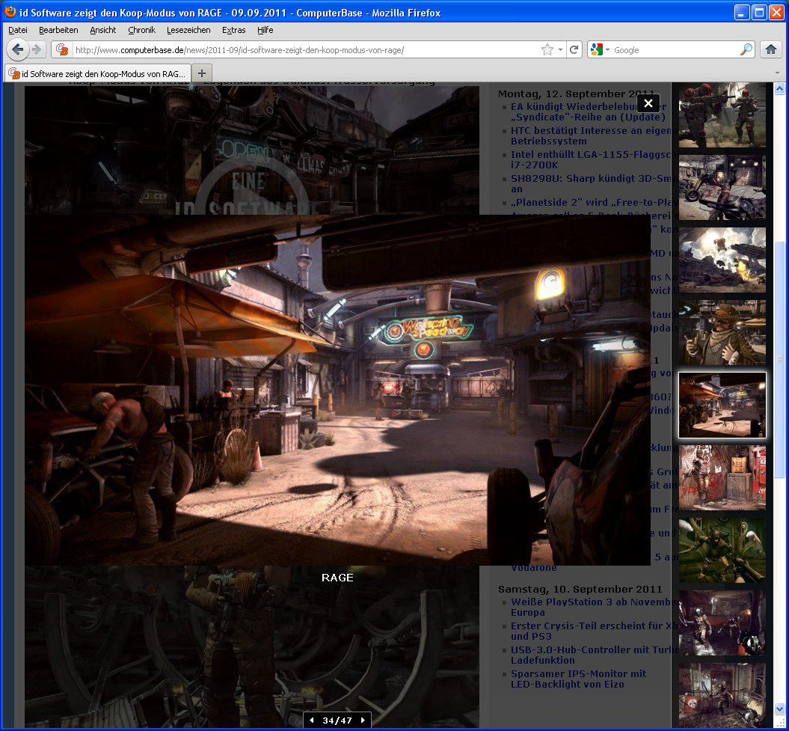This screenshot has height=731, width=789.
Task: Click the RAGE image caption
Action: (337, 578)
